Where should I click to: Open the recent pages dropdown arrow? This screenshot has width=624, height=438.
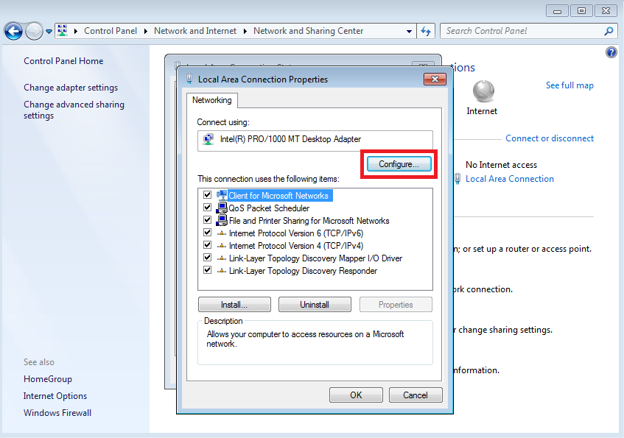(x=49, y=32)
